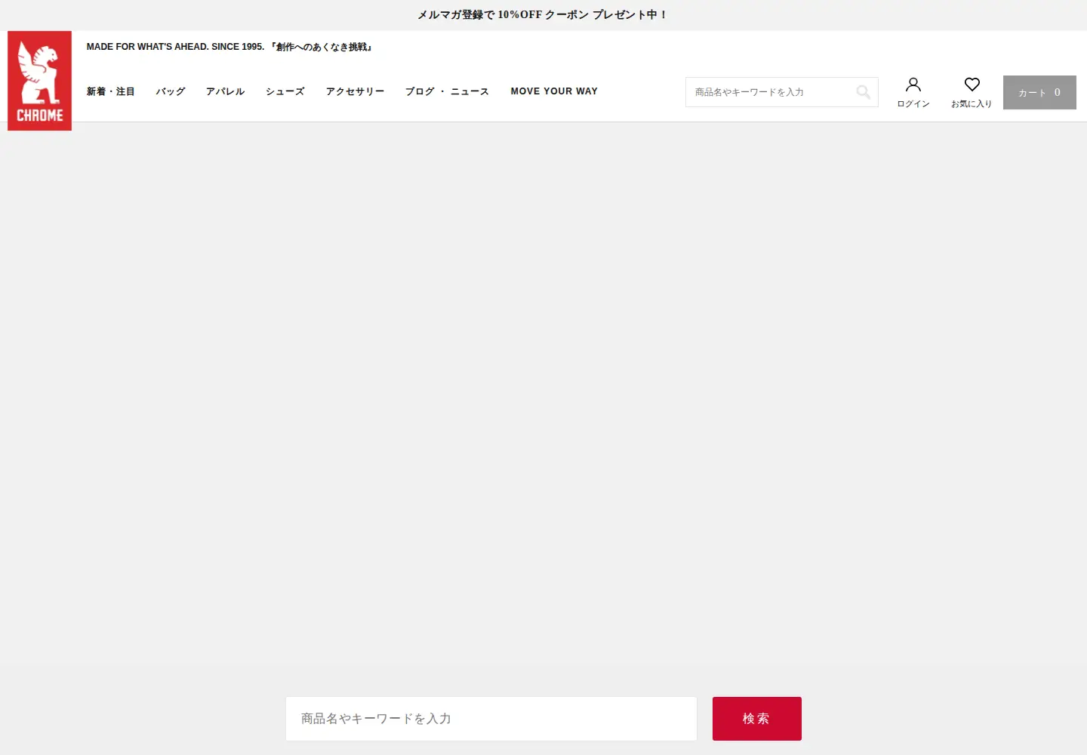Open the シューズ menu
The height and width of the screenshot is (755, 1087).
coord(285,91)
